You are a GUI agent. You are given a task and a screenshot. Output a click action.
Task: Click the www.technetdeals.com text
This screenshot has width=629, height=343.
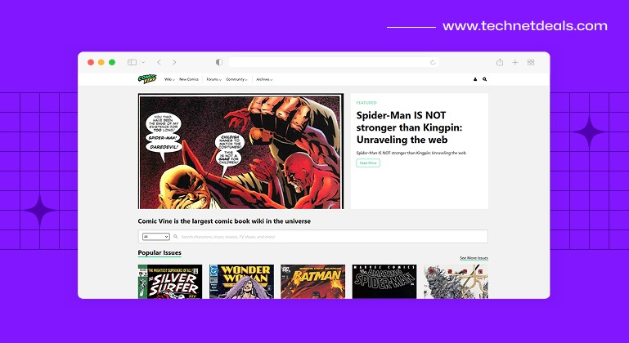pyautogui.click(x=525, y=26)
